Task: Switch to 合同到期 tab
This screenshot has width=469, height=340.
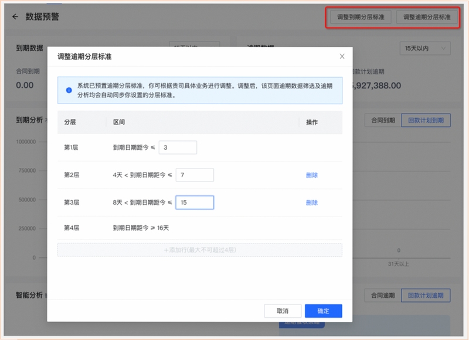Action: coord(383,121)
